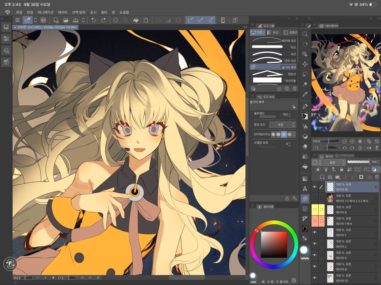The height and width of the screenshot is (285, 381).
Task: Select the Pen tool
Action: 305,106
